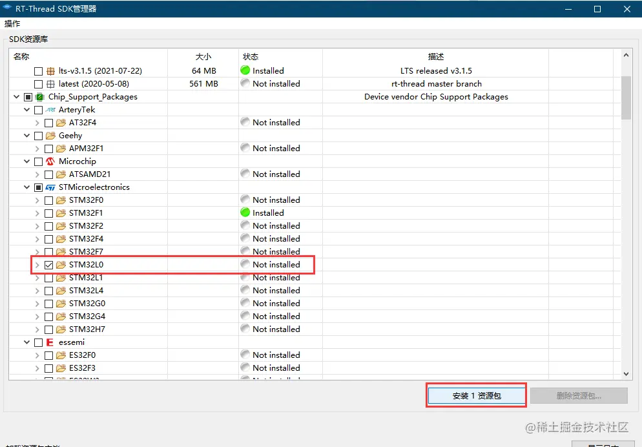
Task: Click the 大小 column header
Action: 203,56
